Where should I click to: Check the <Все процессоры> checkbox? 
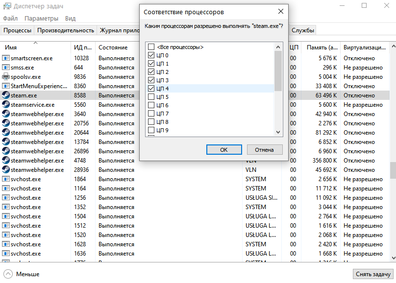pyautogui.click(x=151, y=47)
